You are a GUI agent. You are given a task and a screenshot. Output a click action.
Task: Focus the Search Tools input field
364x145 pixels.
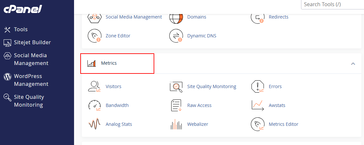click(332, 5)
